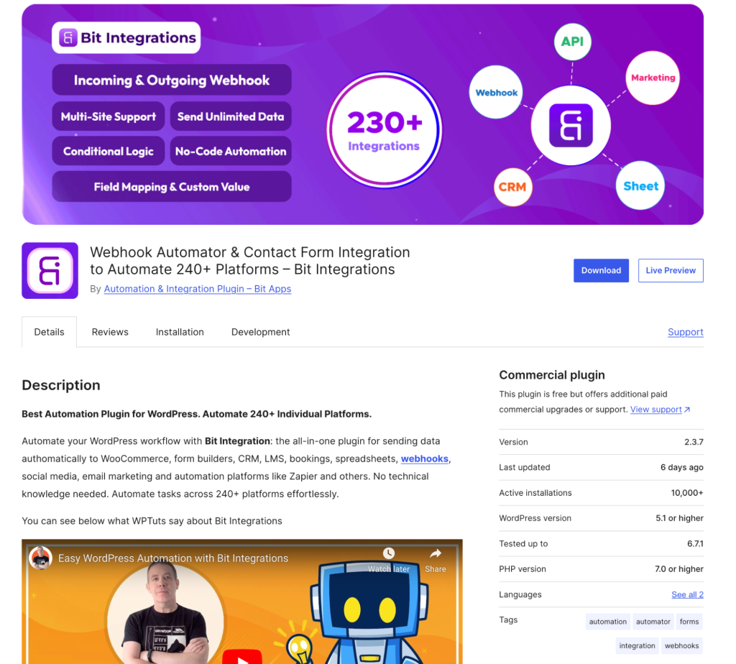This screenshot has height=664, width=736.
Task: Open the plugin author Bit Apps link
Action: pos(198,289)
